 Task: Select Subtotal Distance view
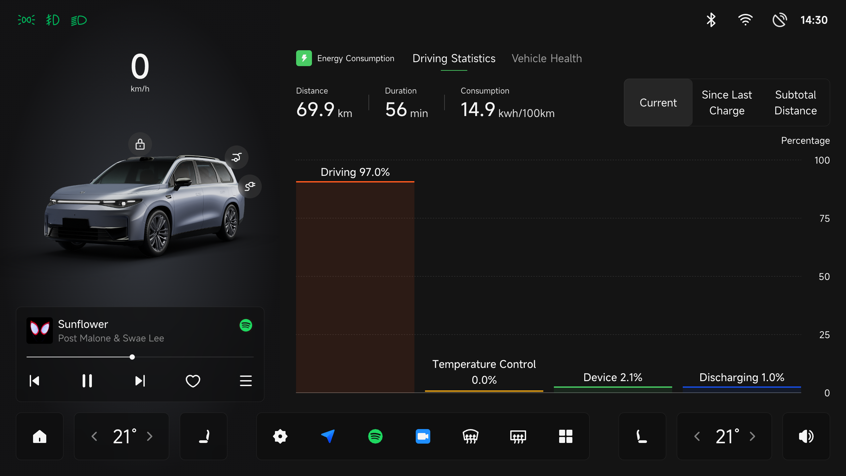pos(795,102)
